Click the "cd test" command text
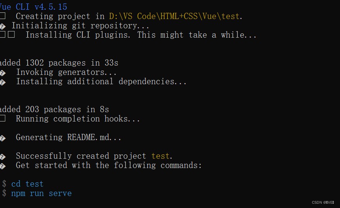Screen dimensions: 340x208 click(x=27, y=184)
